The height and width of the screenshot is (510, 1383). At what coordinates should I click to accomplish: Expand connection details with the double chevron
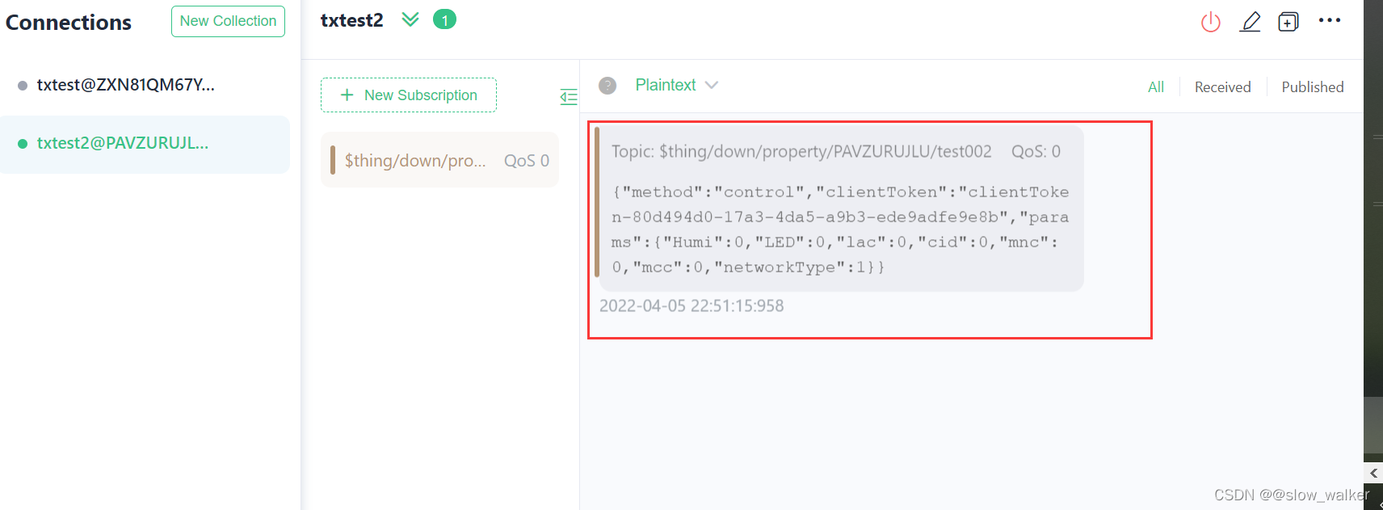coord(410,19)
